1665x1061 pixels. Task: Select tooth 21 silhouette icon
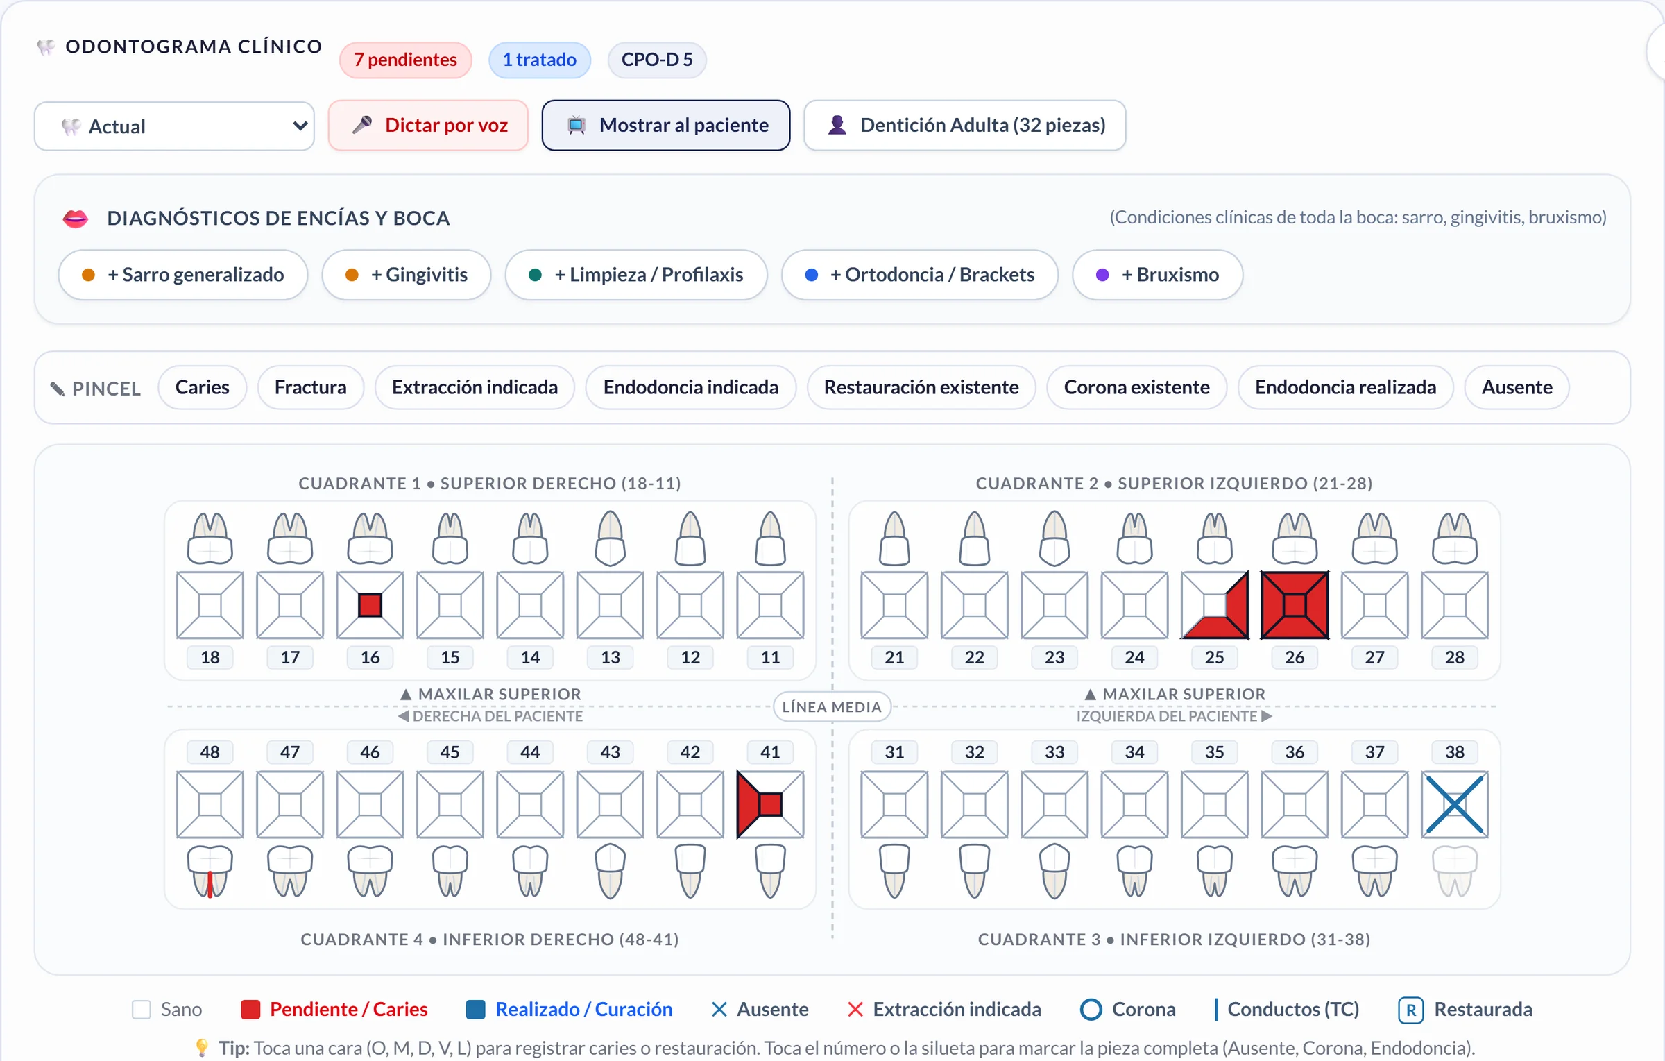pos(894,538)
